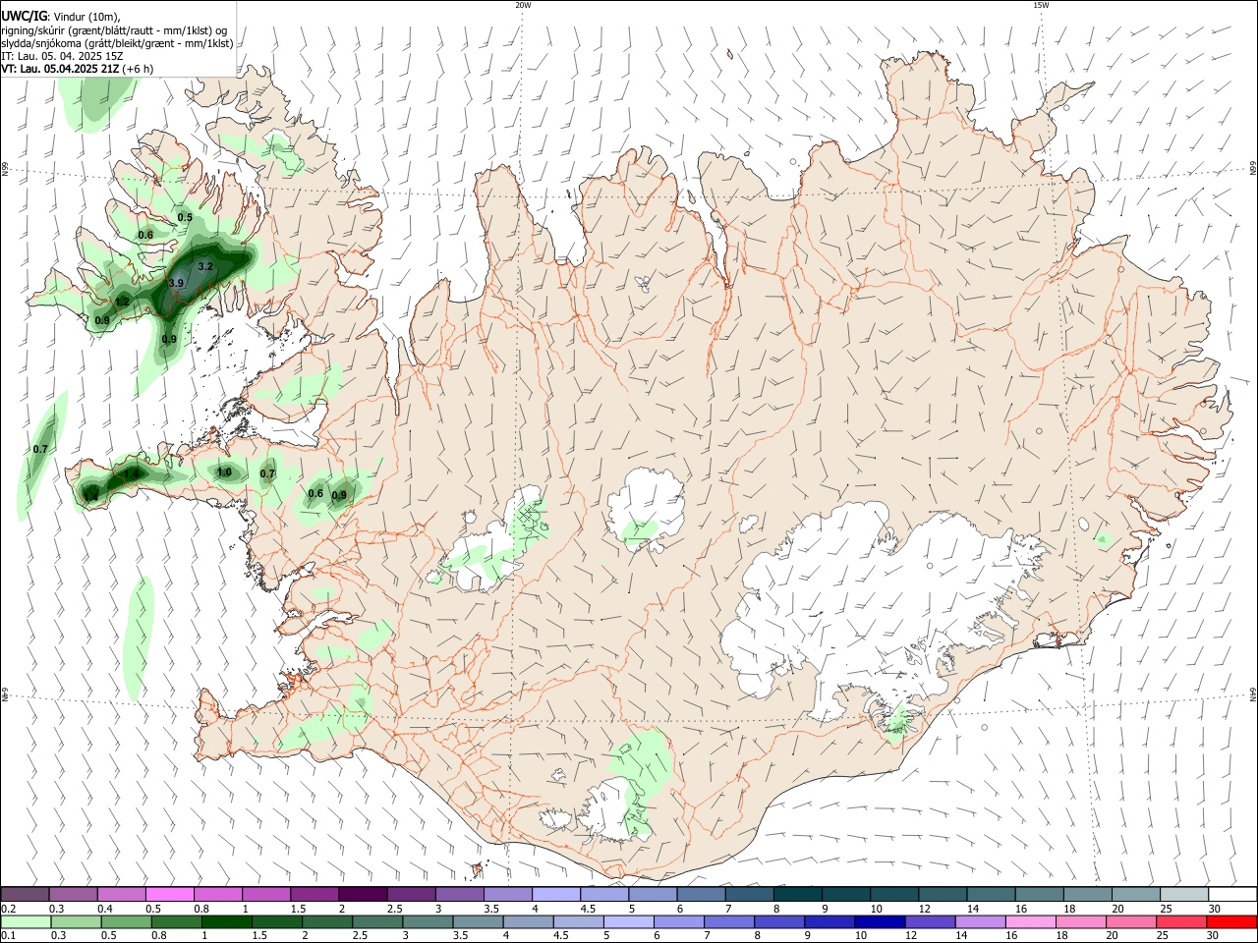Screen dimensions: 1258x943
Task: Click the bold 'VT: Lau. 05.04.2025 21Z' line
Action: pyautogui.click(x=61, y=69)
